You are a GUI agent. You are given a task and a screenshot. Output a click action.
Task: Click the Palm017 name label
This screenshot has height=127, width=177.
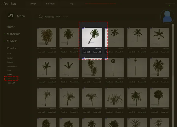pos(143,109)
